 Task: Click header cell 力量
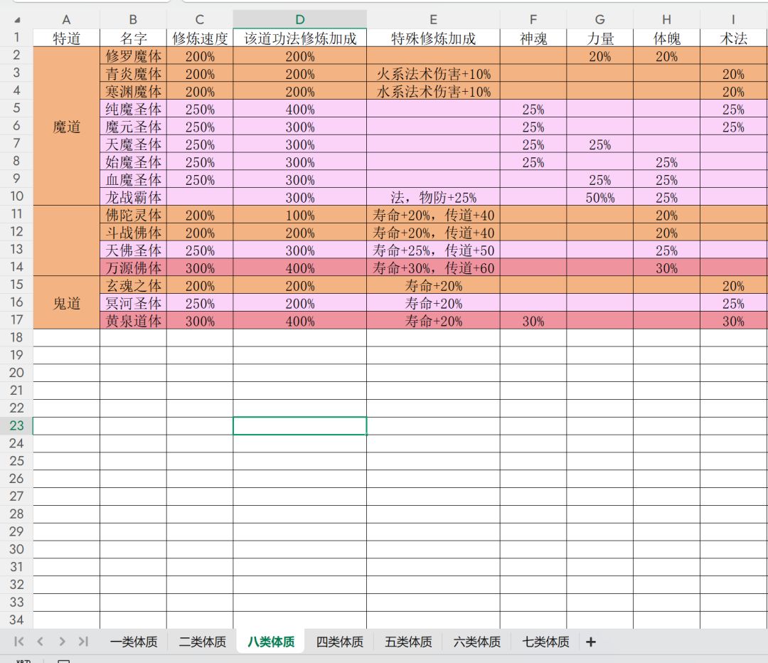coord(599,38)
